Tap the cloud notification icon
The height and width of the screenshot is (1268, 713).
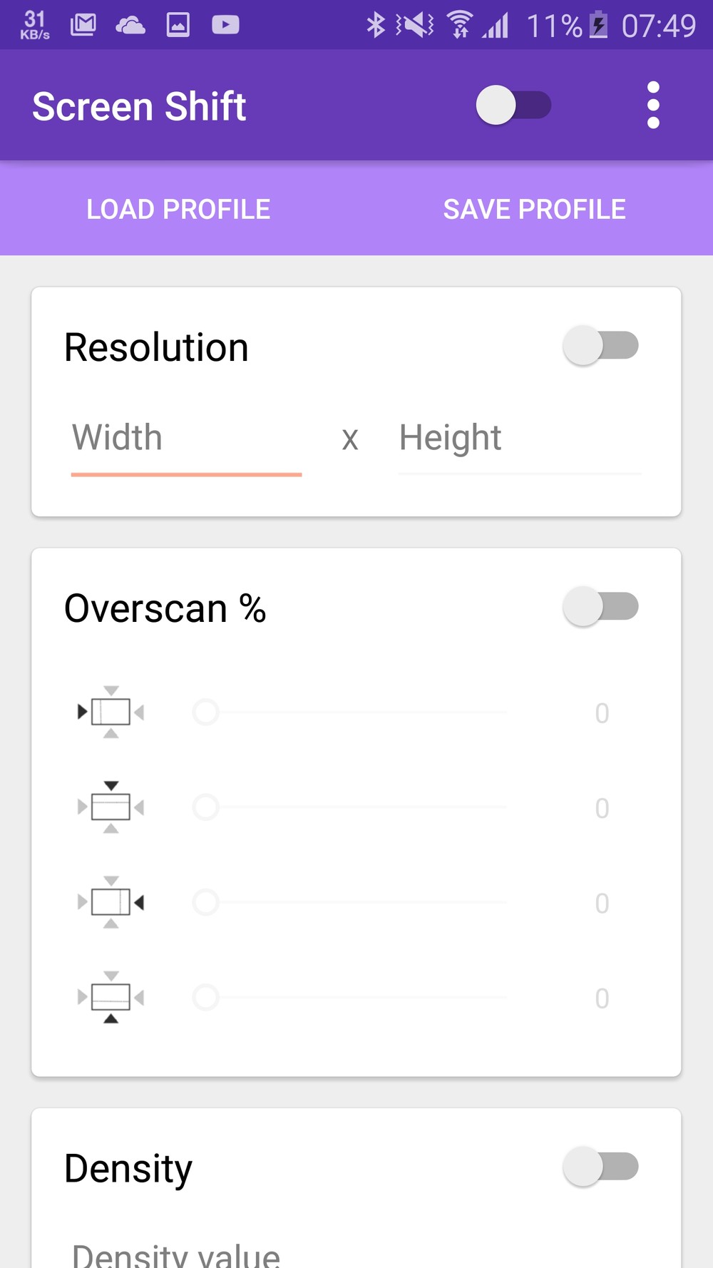(x=130, y=26)
